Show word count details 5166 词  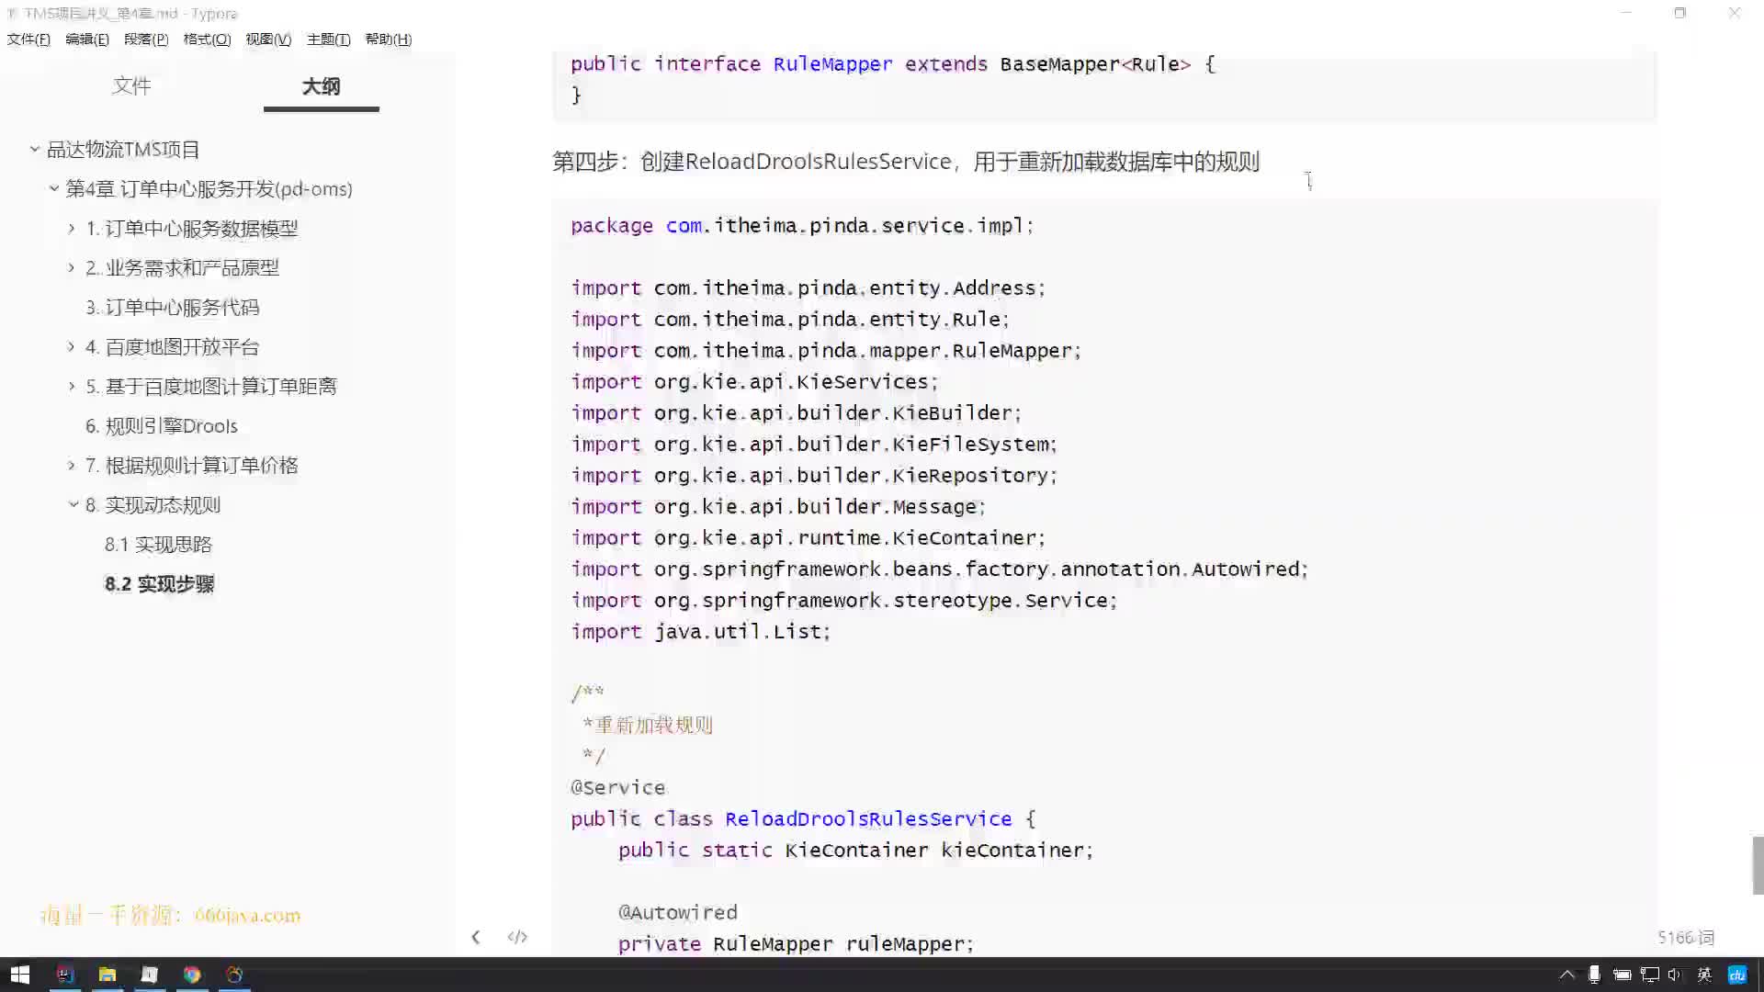pyautogui.click(x=1686, y=937)
